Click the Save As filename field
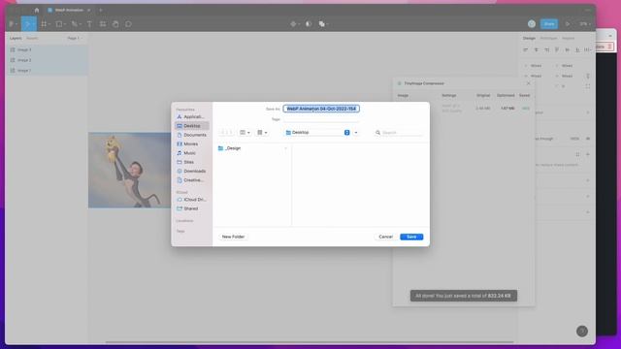Image resolution: width=621 pixels, height=349 pixels. pyautogui.click(x=321, y=109)
